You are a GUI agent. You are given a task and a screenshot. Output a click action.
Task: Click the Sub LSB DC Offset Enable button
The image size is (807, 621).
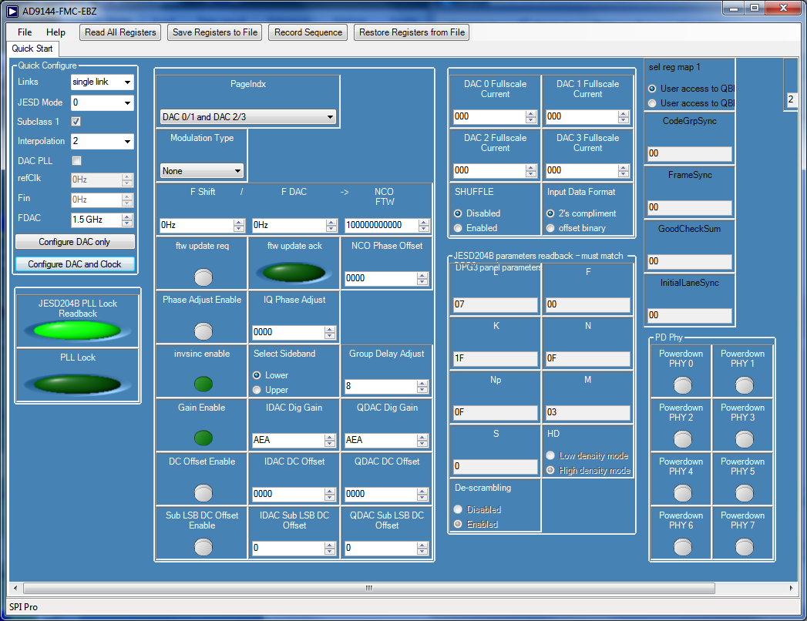point(202,547)
